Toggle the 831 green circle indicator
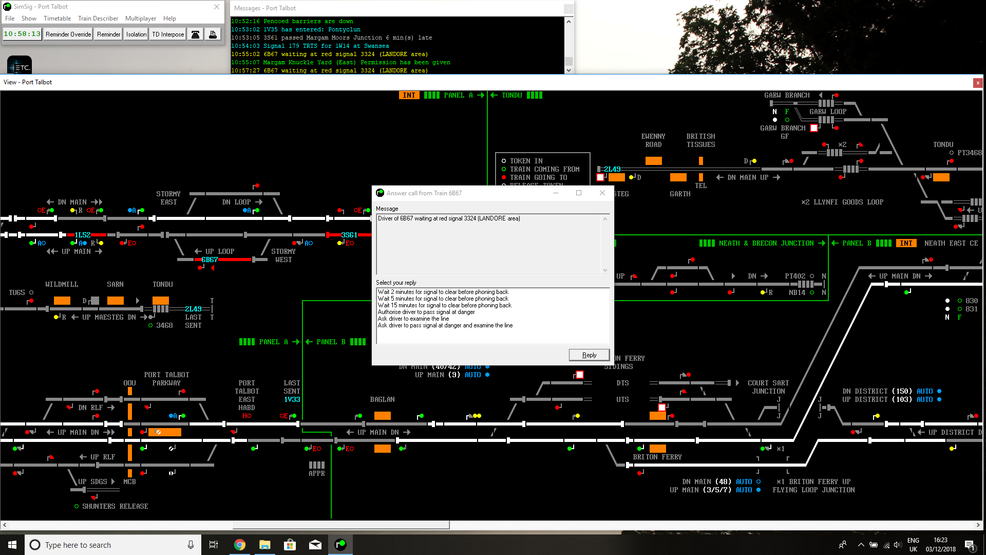Screen dimensions: 986x555 (x=959, y=309)
